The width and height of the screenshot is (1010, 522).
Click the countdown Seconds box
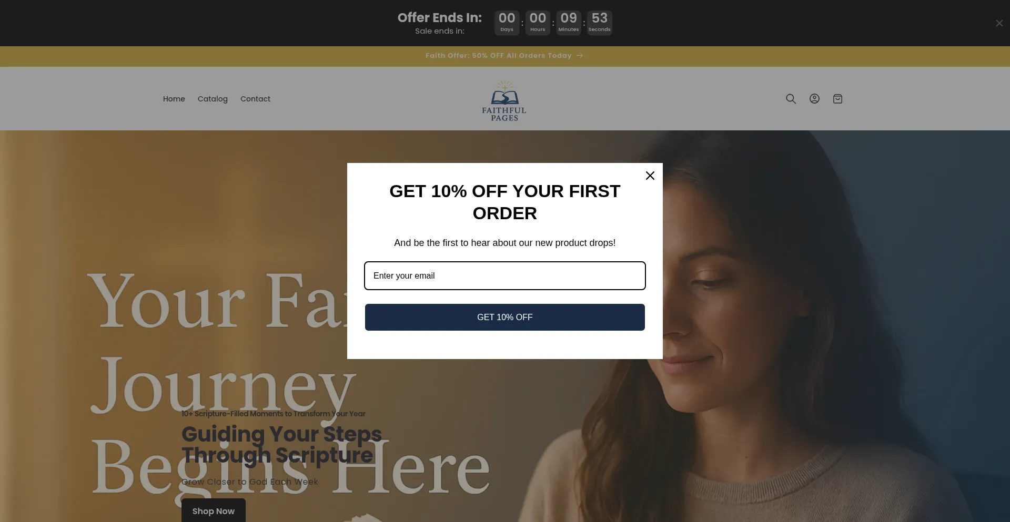pos(600,23)
